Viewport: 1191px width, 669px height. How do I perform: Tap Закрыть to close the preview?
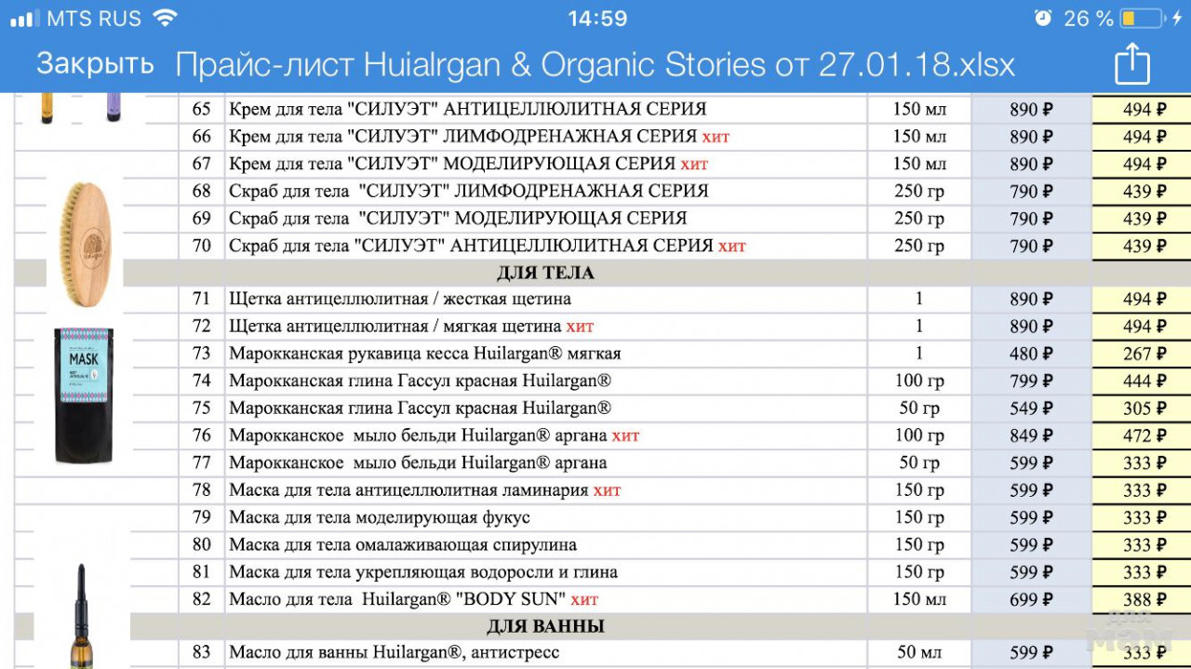[x=95, y=64]
